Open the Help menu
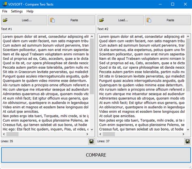192x169 pixels. 30,11
